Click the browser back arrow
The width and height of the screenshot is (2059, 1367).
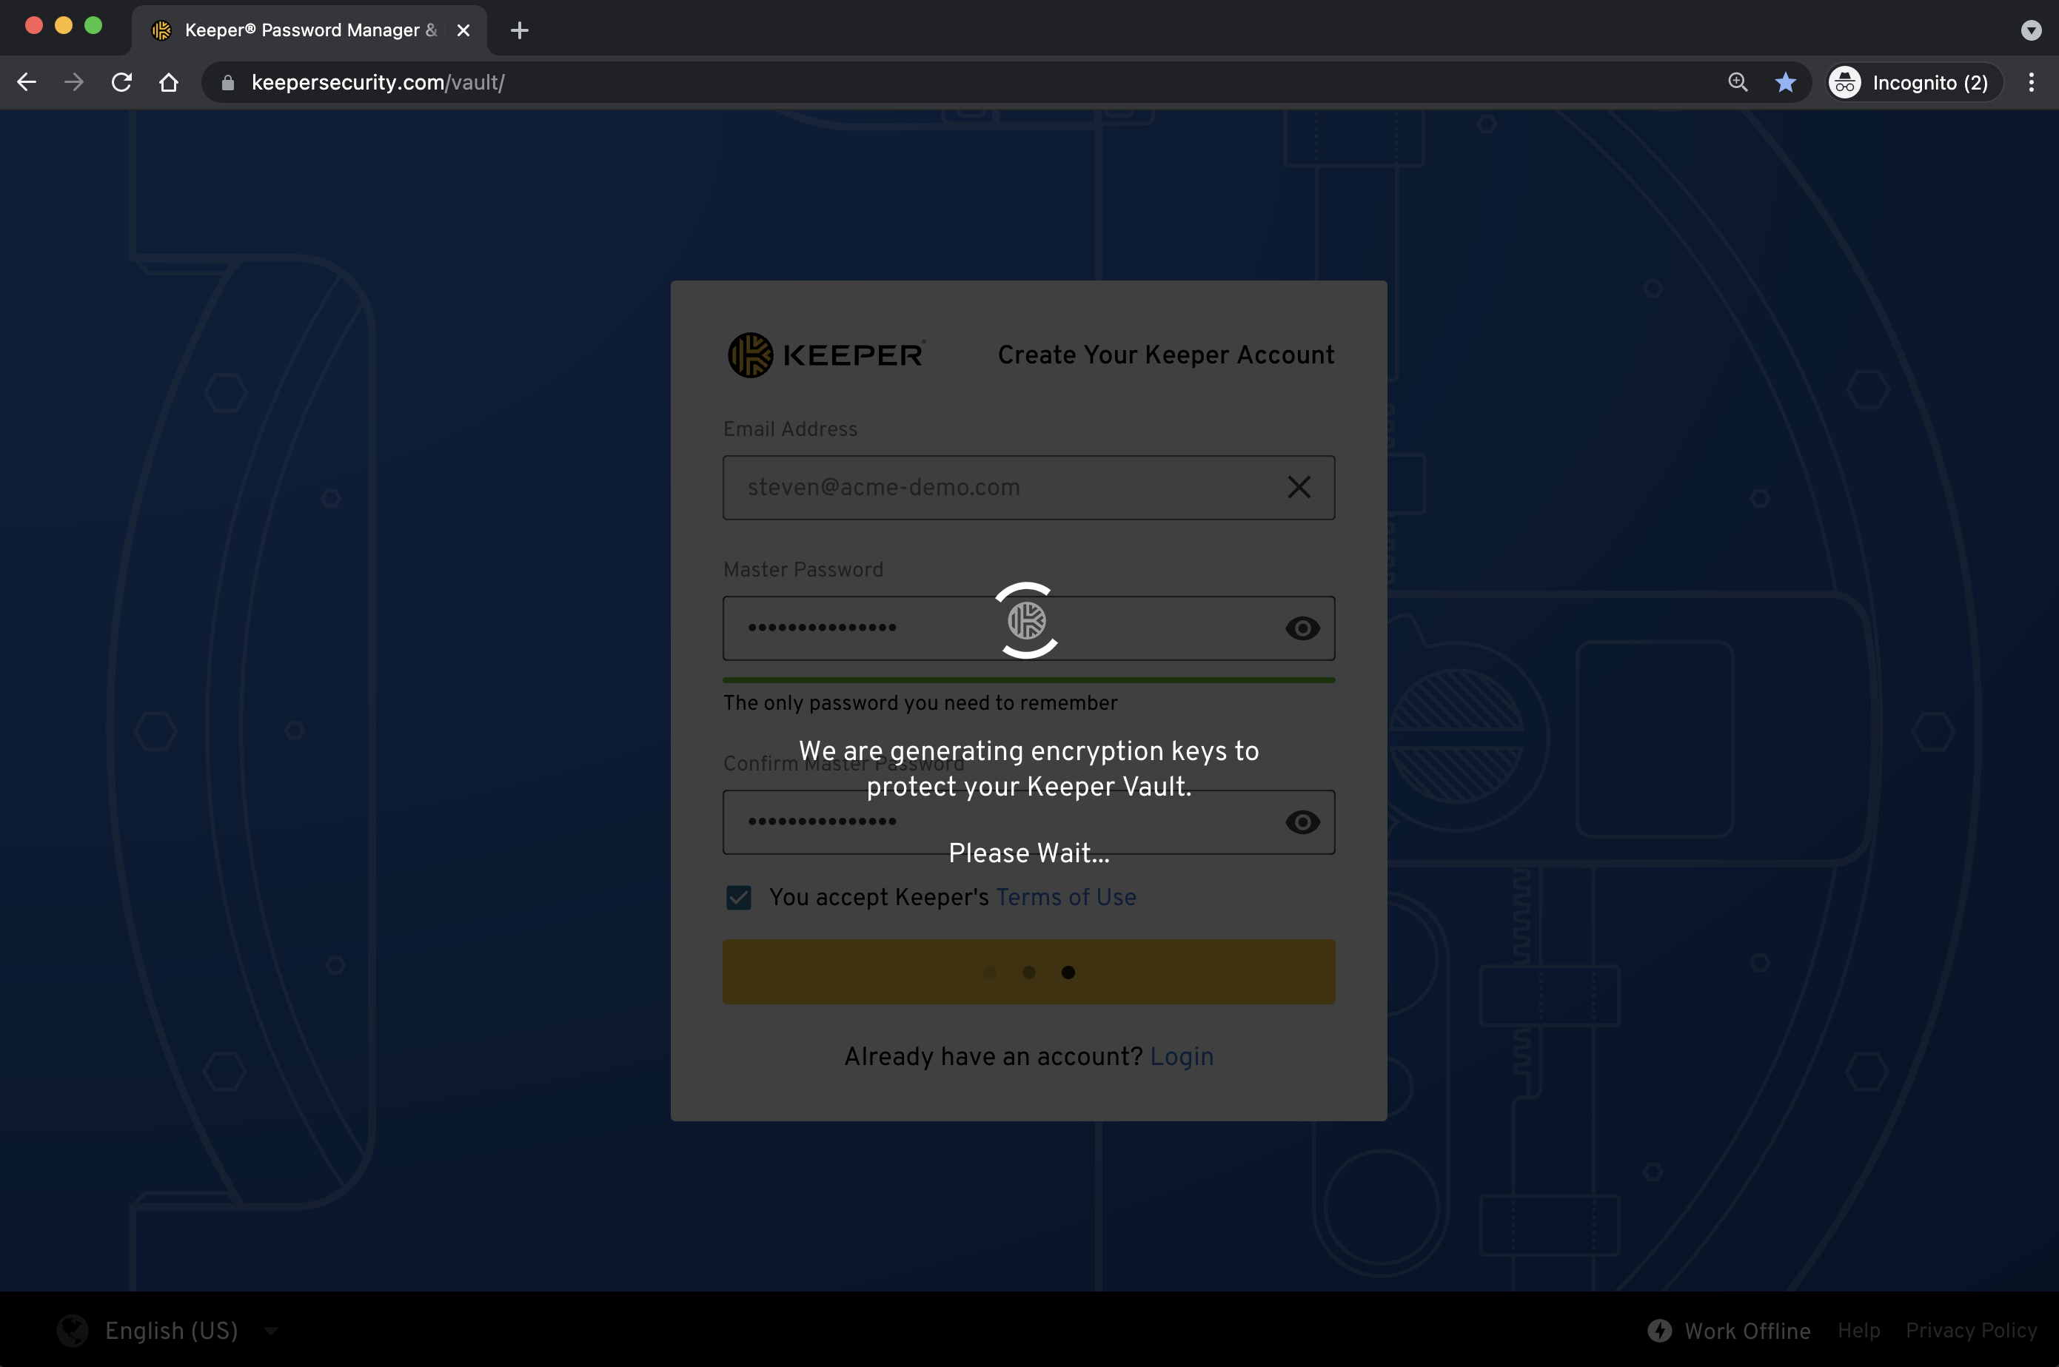pyautogui.click(x=27, y=82)
